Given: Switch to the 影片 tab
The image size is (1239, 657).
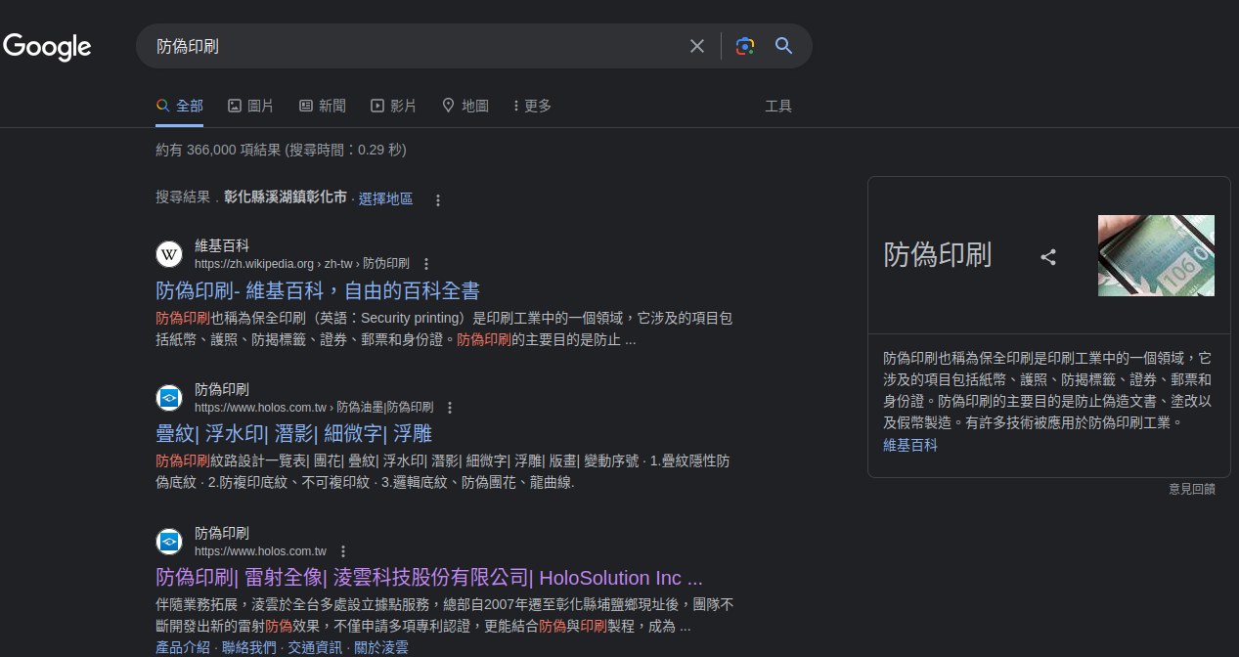Looking at the screenshot, I should (393, 106).
